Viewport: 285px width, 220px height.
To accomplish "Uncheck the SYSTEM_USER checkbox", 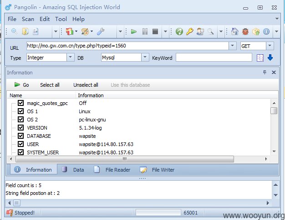I will coord(20,152).
